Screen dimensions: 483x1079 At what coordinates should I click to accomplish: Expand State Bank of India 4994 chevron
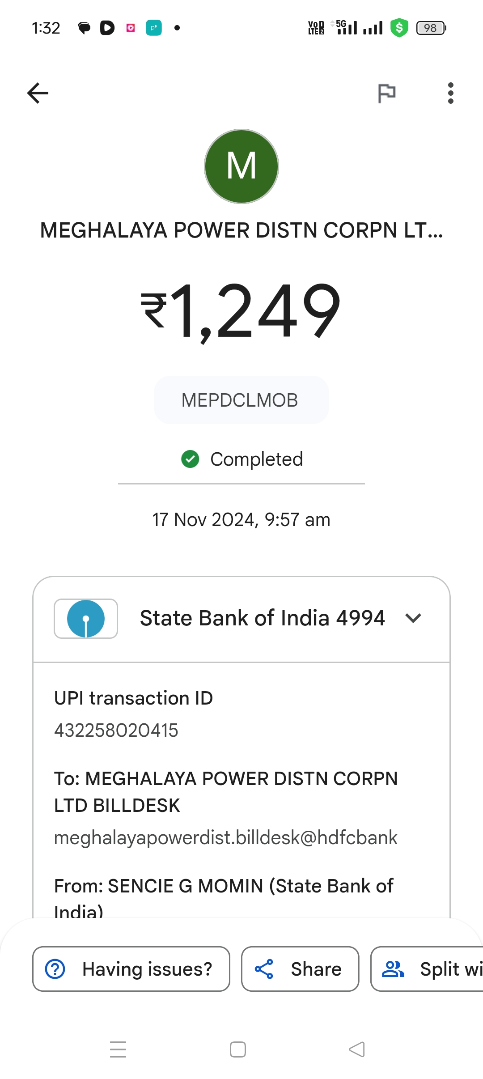coord(413,618)
